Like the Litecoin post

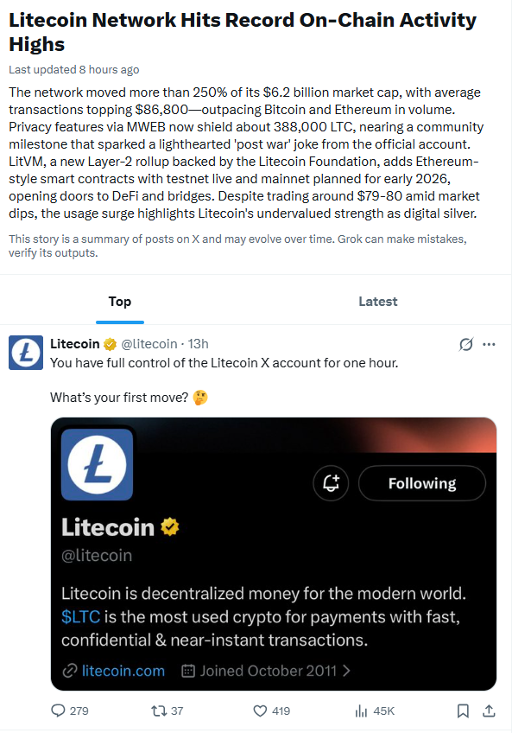click(261, 711)
